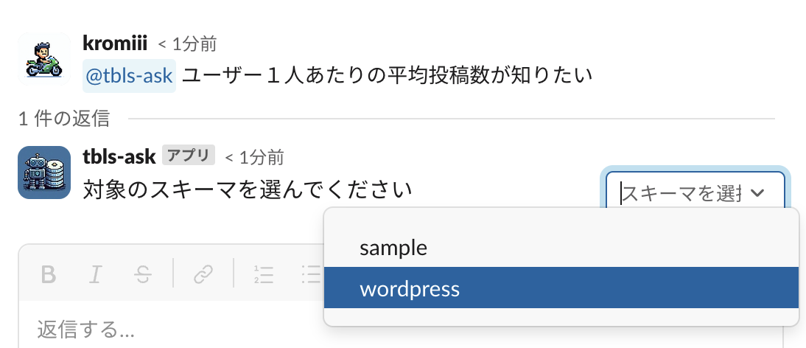Click tbls-ask reply timestamp 1分前
806x348 pixels.
tap(255, 157)
